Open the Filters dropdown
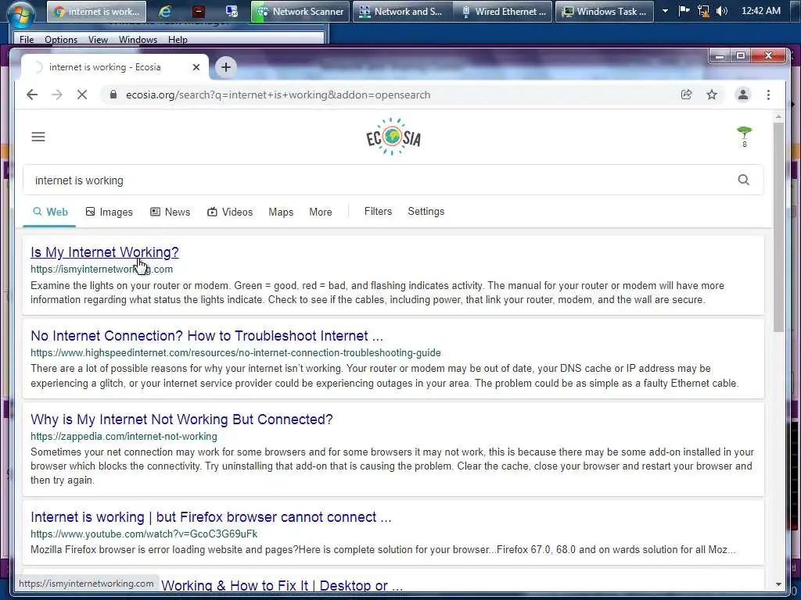The width and height of the screenshot is (801, 600). (x=378, y=211)
